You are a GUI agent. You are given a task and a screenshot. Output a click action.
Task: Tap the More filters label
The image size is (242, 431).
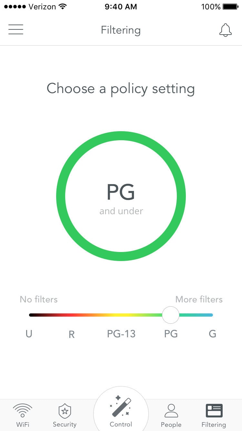click(x=199, y=299)
